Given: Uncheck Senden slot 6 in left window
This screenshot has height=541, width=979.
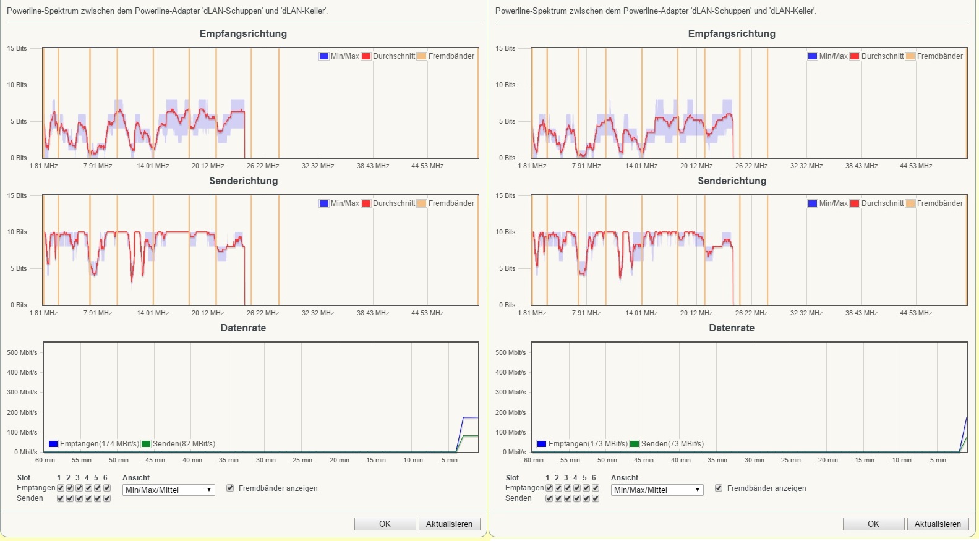Looking at the screenshot, I should [107, 498].
